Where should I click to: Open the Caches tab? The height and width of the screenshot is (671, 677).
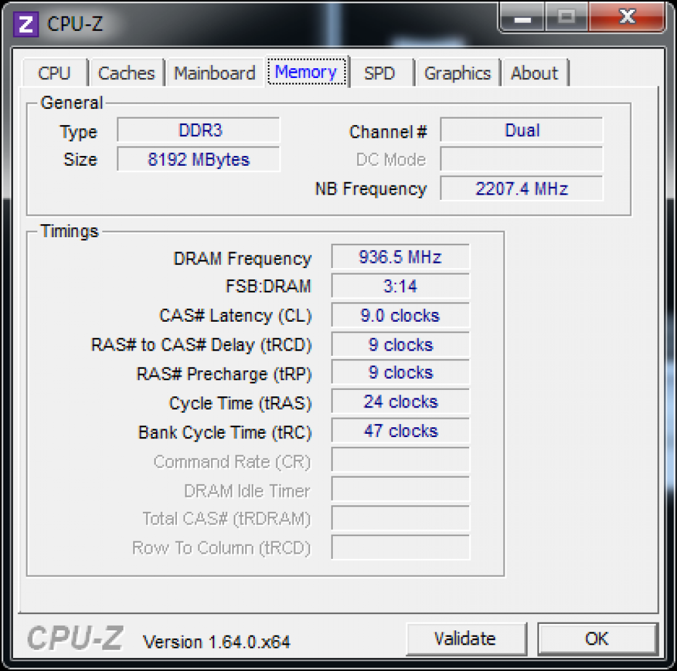coord(126,73)
